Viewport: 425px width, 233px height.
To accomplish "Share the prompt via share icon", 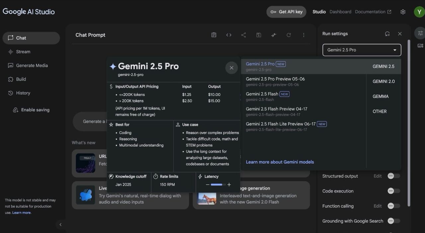I will click(x=243, y=35).
